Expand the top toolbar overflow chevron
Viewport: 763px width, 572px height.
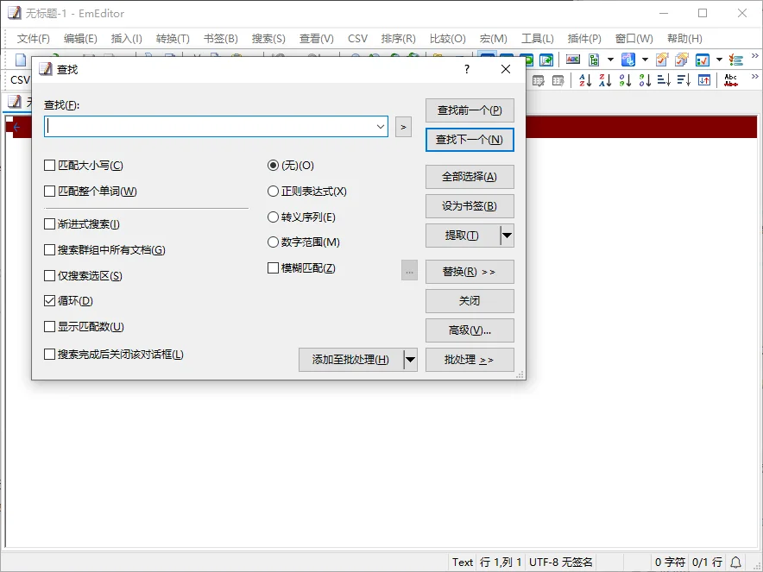point(754,56)
